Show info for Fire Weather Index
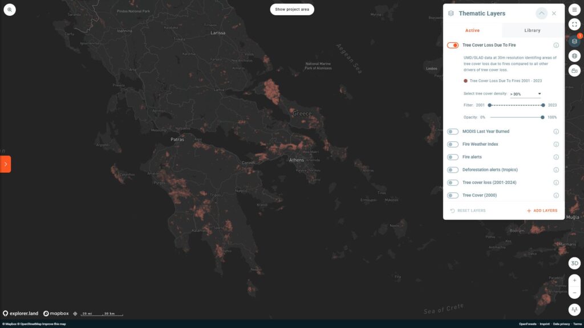 (555, 144)
